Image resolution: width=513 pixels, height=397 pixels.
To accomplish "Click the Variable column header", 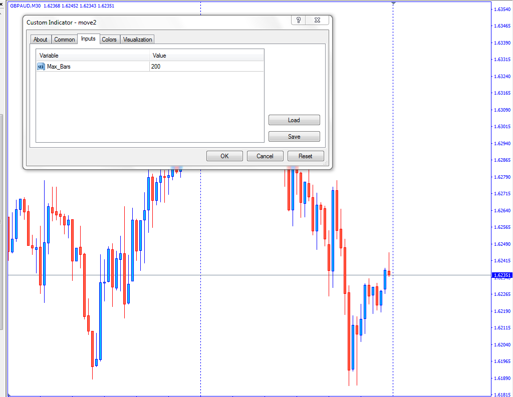I will coord(93,56).
